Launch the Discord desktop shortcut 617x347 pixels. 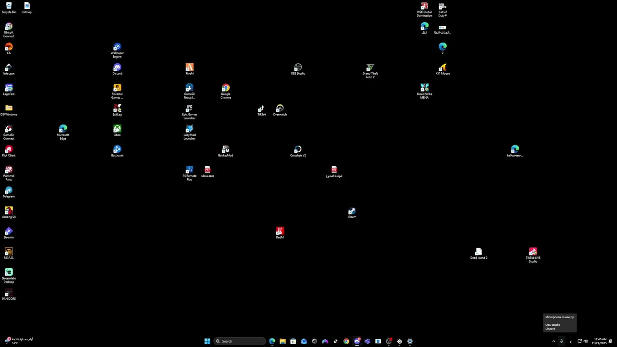[x=117, y=69]
